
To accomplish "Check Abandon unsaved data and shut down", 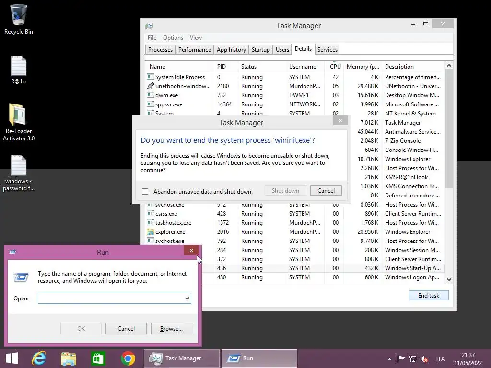I will click(x=145, y=192).
